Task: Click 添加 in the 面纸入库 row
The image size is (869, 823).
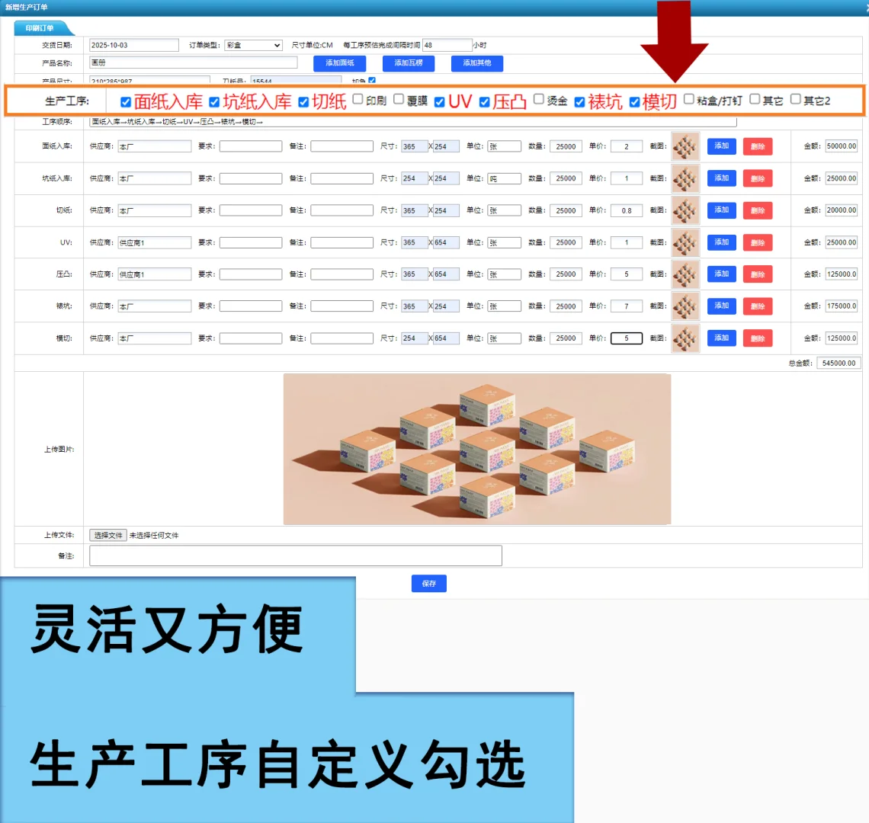Action: 721,146
